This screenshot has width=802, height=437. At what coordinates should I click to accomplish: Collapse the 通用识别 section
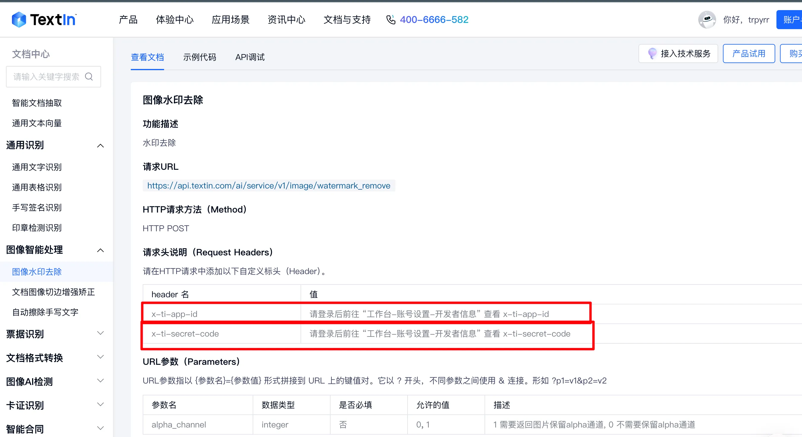click(x=100, y=145)
